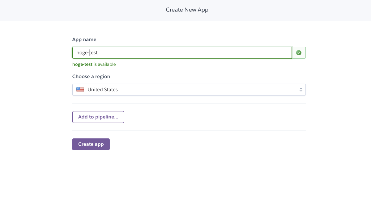371x200 pixels.
Task: Click the green availability checkmark icon
Action: pos(299,53)
